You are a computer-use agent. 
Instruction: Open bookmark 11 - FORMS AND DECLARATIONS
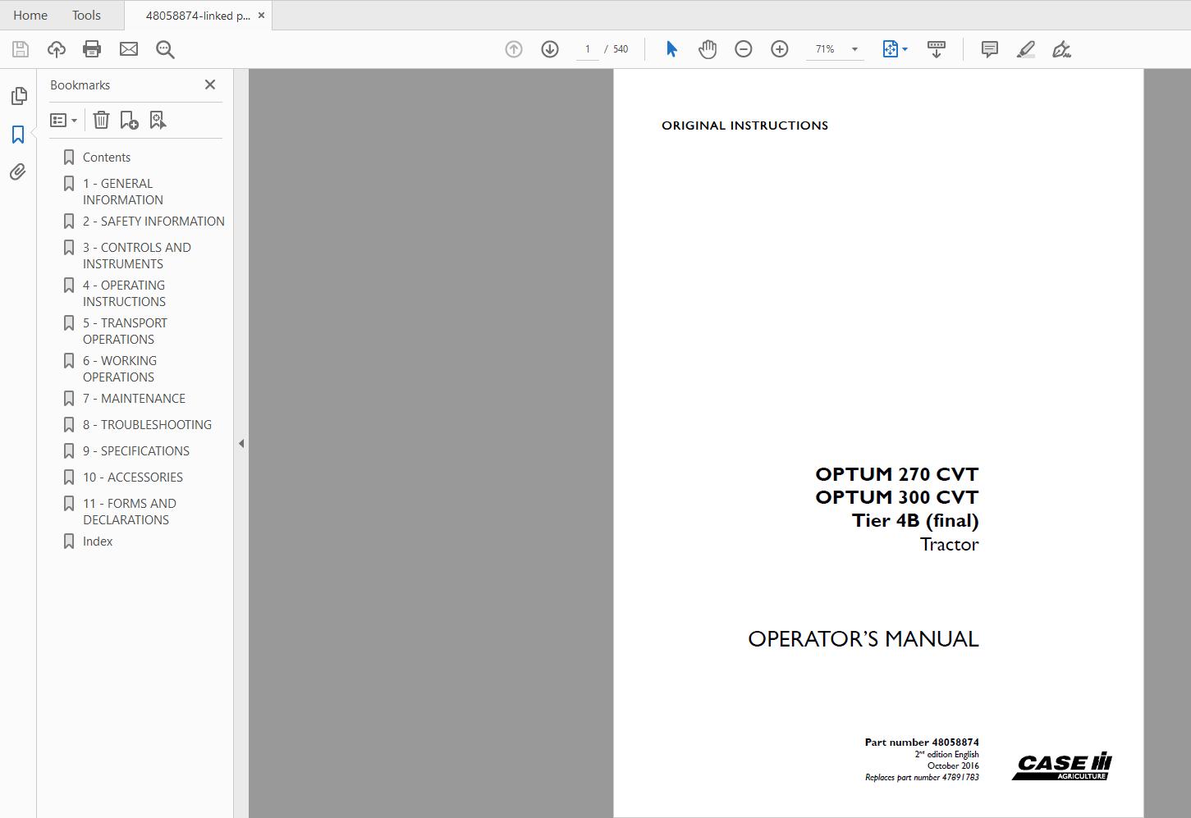pos(129,512)
